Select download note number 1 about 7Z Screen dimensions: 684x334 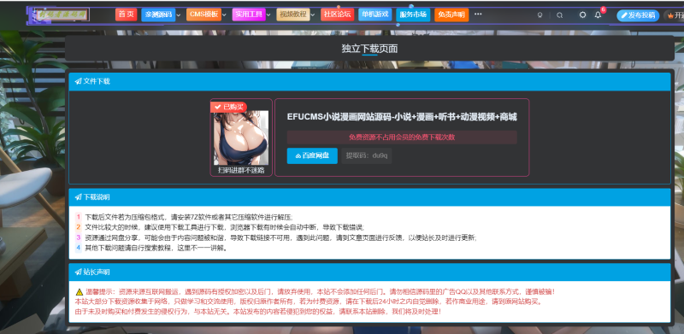click(189, 217)
